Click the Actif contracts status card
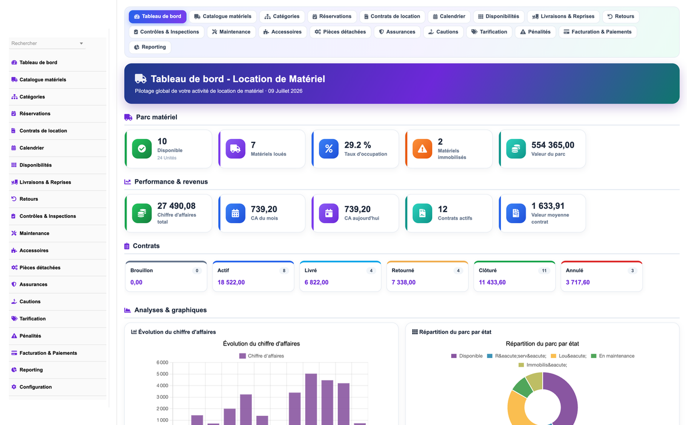This screenshot has height=425, width=687. pos(253,276)
